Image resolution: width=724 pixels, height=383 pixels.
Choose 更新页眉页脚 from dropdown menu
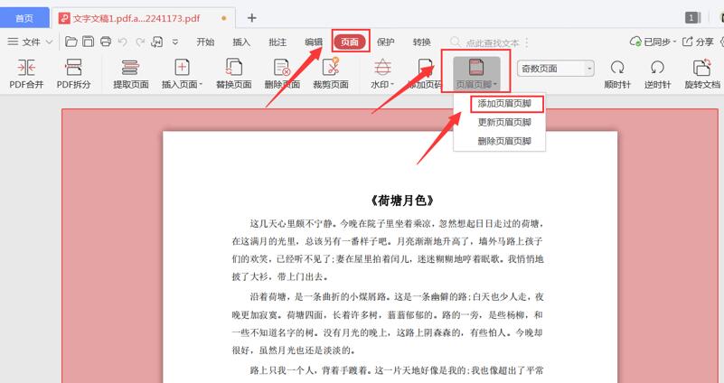(x=504, y=122)
